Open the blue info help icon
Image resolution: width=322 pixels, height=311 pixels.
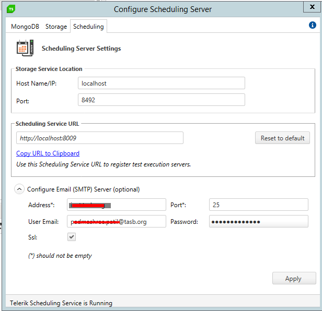(x=313, y=26)
